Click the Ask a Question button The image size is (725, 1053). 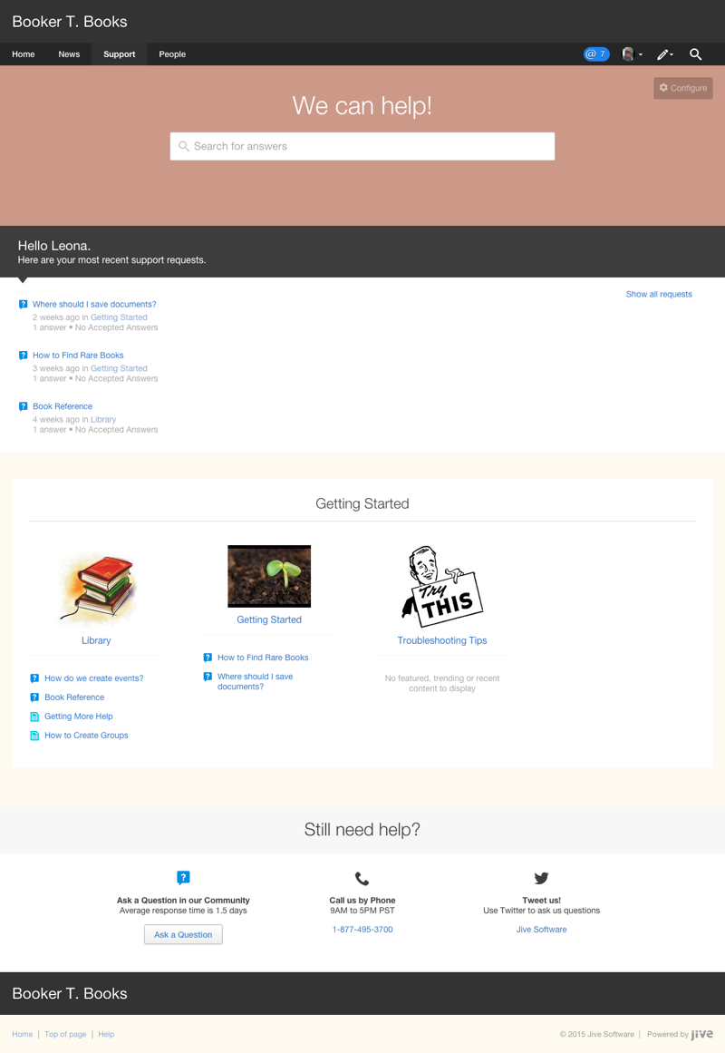coord(183,934)
